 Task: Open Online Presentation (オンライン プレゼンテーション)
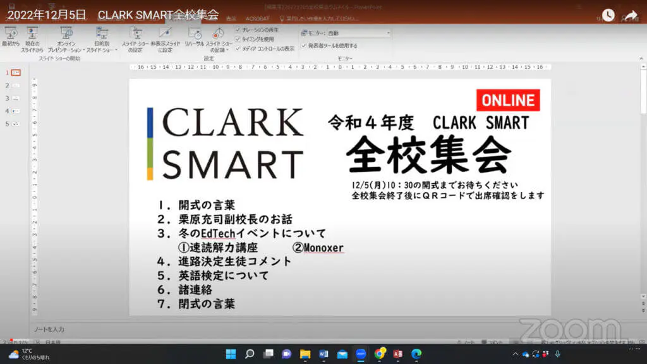tap(66, 40)
